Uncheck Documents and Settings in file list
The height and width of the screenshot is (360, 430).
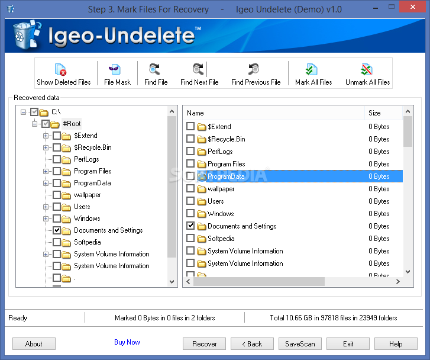[190, 226]
